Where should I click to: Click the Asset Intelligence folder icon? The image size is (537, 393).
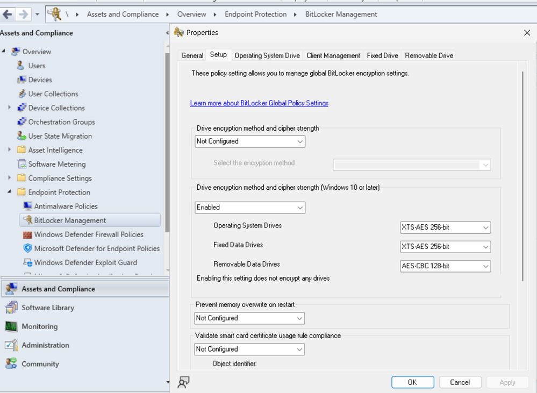tap(22, 150)
